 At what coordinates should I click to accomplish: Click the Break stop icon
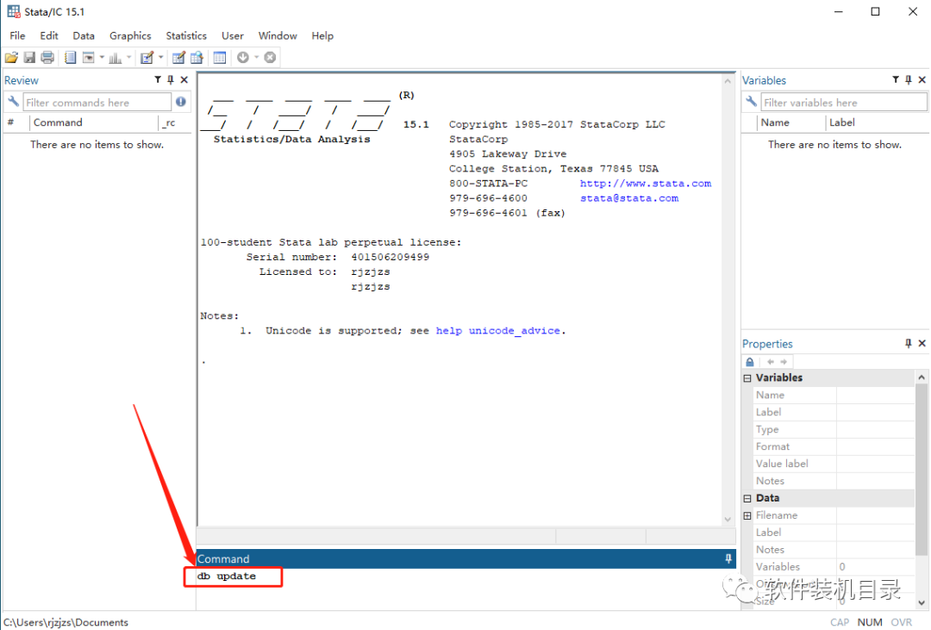(270, 58)
